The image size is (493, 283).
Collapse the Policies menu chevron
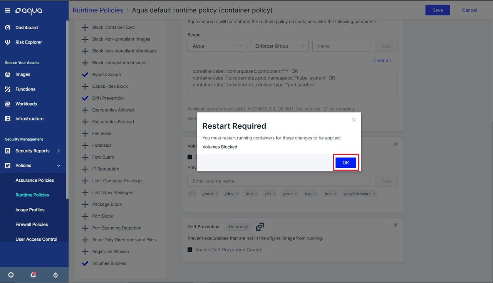(x=59, y=166)
